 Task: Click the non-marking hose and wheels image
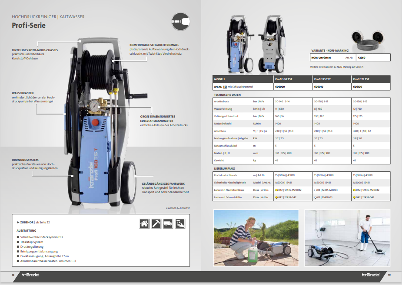tap(367, 41)
